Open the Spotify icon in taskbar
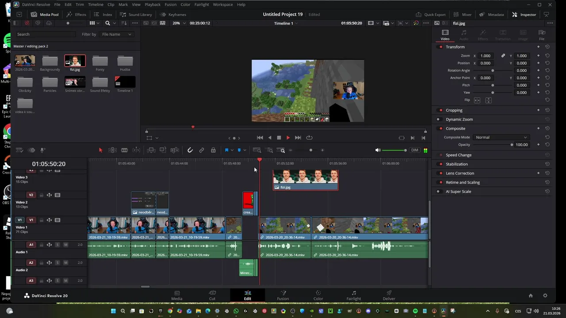The height and width of the screenshot is (318, 566). (x=415, y=311)
